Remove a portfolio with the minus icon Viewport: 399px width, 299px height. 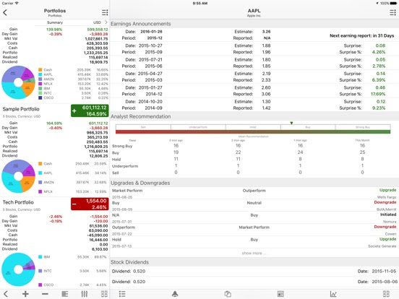coord(45,294)
